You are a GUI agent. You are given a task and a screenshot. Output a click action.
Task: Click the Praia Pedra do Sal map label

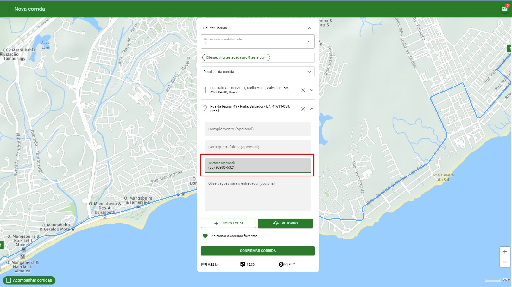443,177
